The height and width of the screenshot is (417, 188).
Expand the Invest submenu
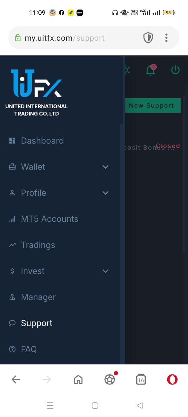(106, 271)
